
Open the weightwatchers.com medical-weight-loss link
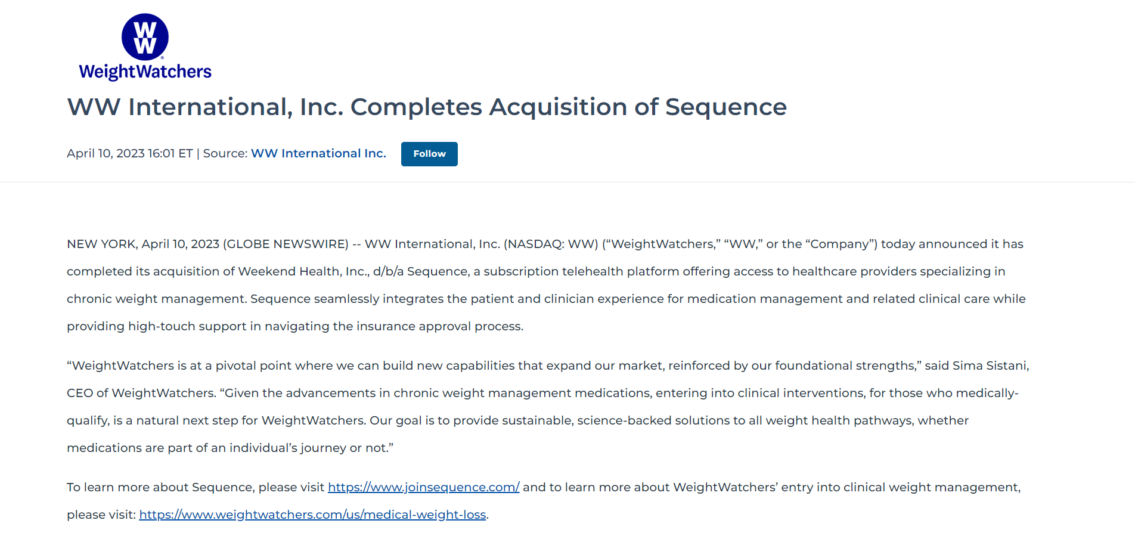(x=312, y=515)
